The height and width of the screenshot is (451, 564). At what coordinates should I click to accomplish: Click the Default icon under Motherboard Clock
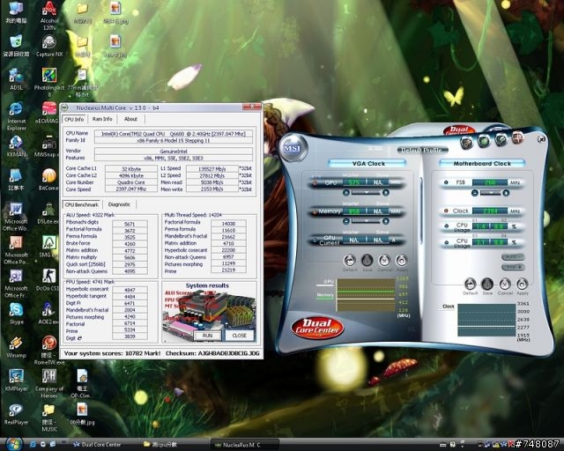click(470, 284)
